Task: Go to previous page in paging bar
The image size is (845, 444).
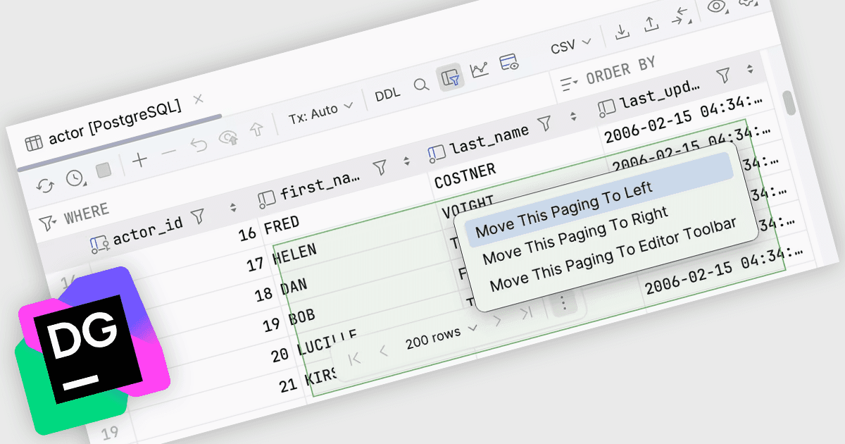Action: pos(384,350)
